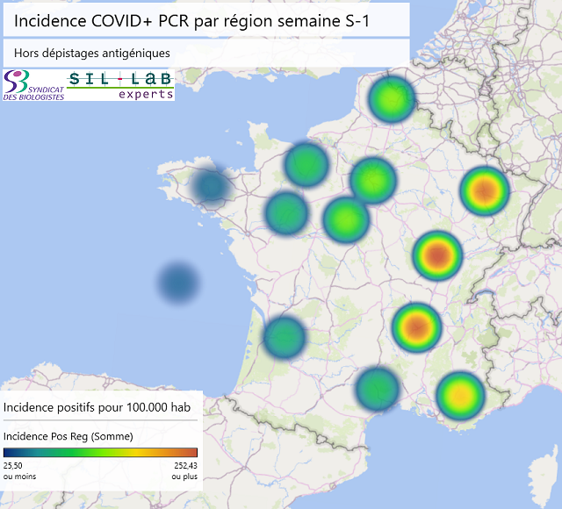The width and height of the screenshot is (562, 509).
Task: Click the orange heat bubble over Grand Est
Action: (x=485, y=191)
